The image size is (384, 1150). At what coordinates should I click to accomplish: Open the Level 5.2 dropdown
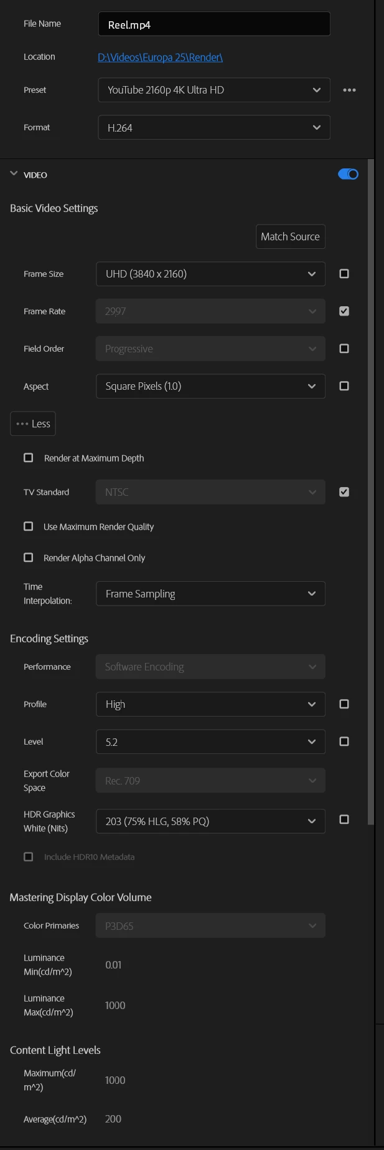[210, 742]
